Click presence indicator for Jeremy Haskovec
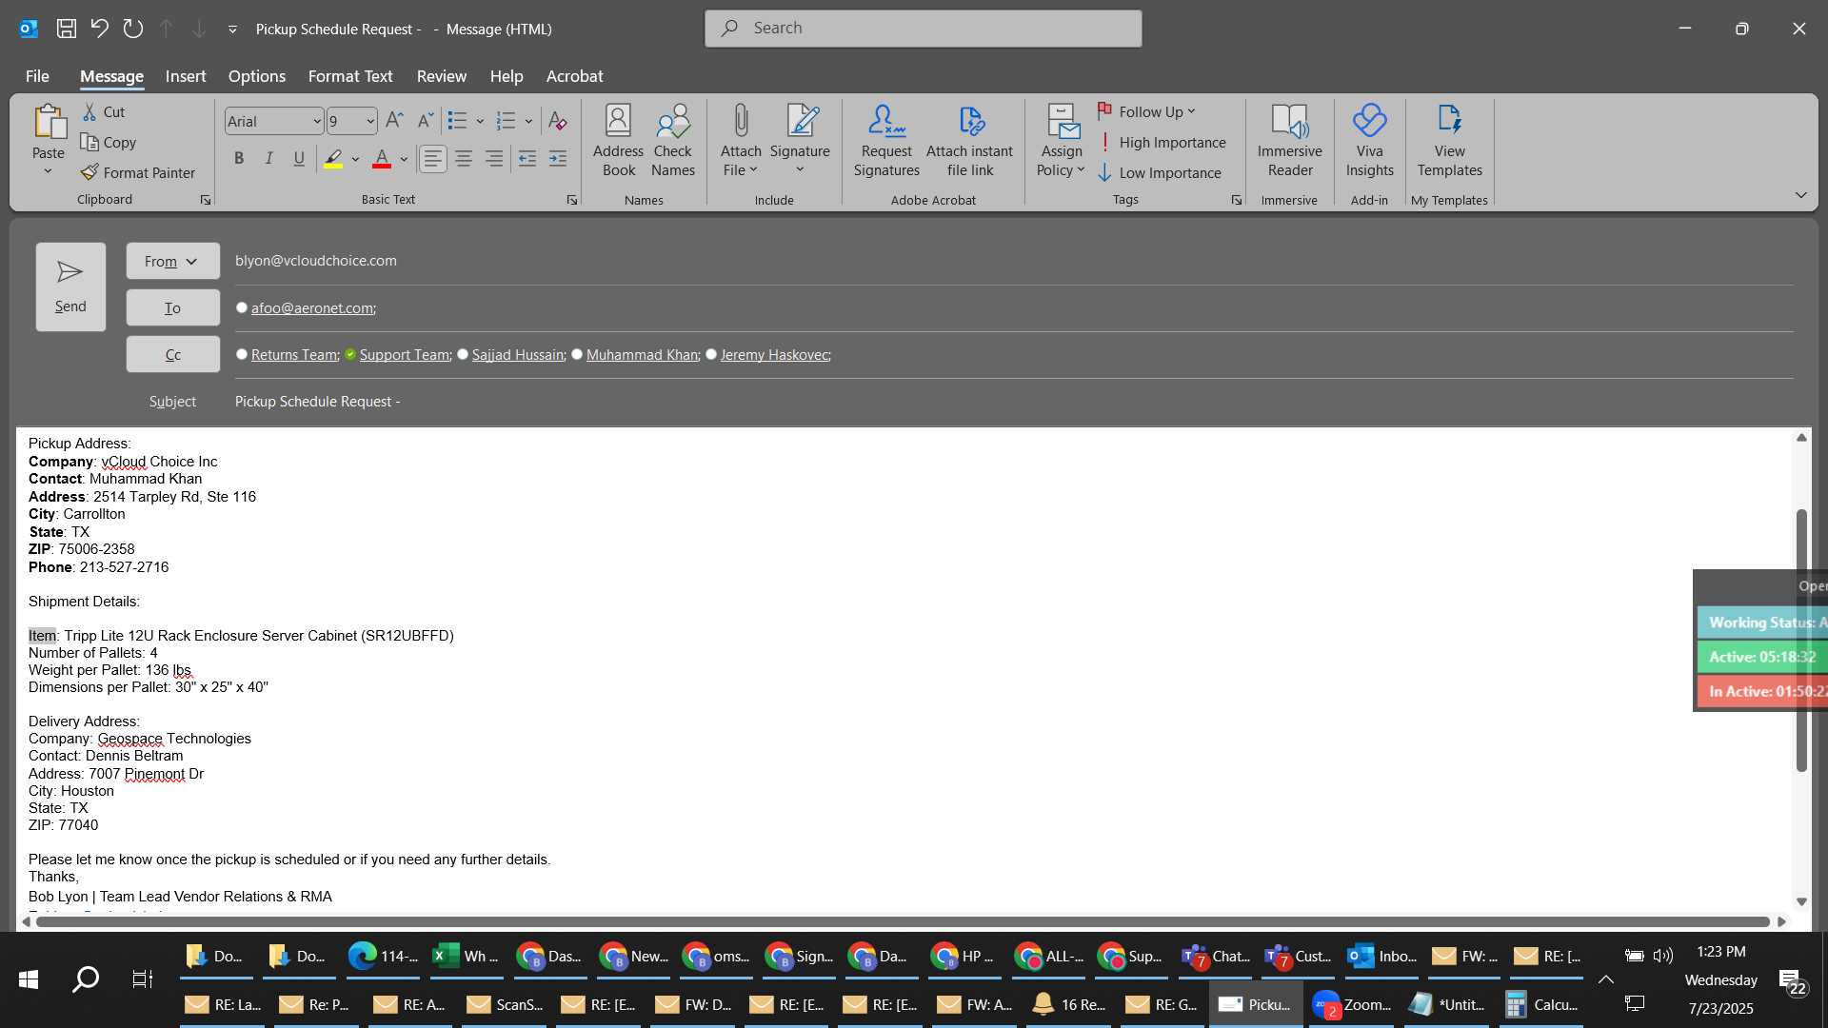The width and height of the screenshot is (1828, 1028). coord(711,354)
